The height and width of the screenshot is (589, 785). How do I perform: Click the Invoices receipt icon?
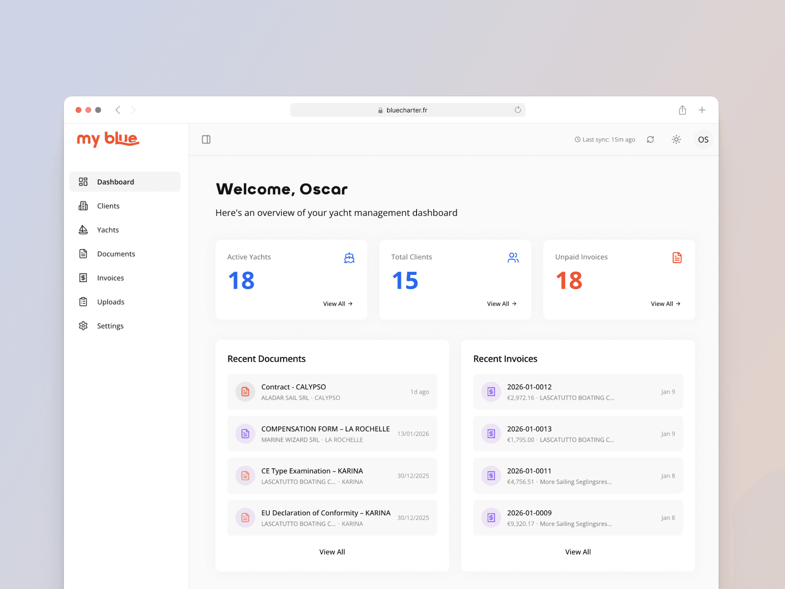pos(83,278)
